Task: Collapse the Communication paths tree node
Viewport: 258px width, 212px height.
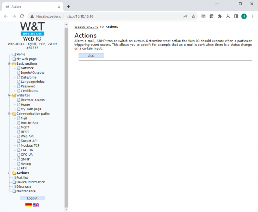Action: point(9,114)
